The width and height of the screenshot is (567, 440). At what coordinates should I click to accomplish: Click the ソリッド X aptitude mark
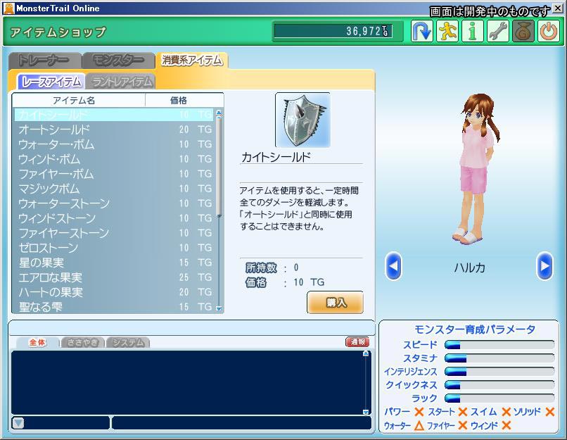[x=550, y=412]
